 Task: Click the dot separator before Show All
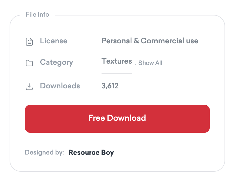[136, 65]
